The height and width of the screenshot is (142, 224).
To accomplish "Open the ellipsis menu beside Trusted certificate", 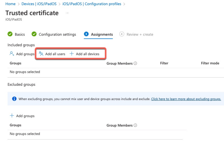I will 67,13.
